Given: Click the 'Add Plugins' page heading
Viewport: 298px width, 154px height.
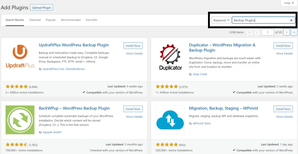Looking at the screenshot, I should tap(15, 8).
